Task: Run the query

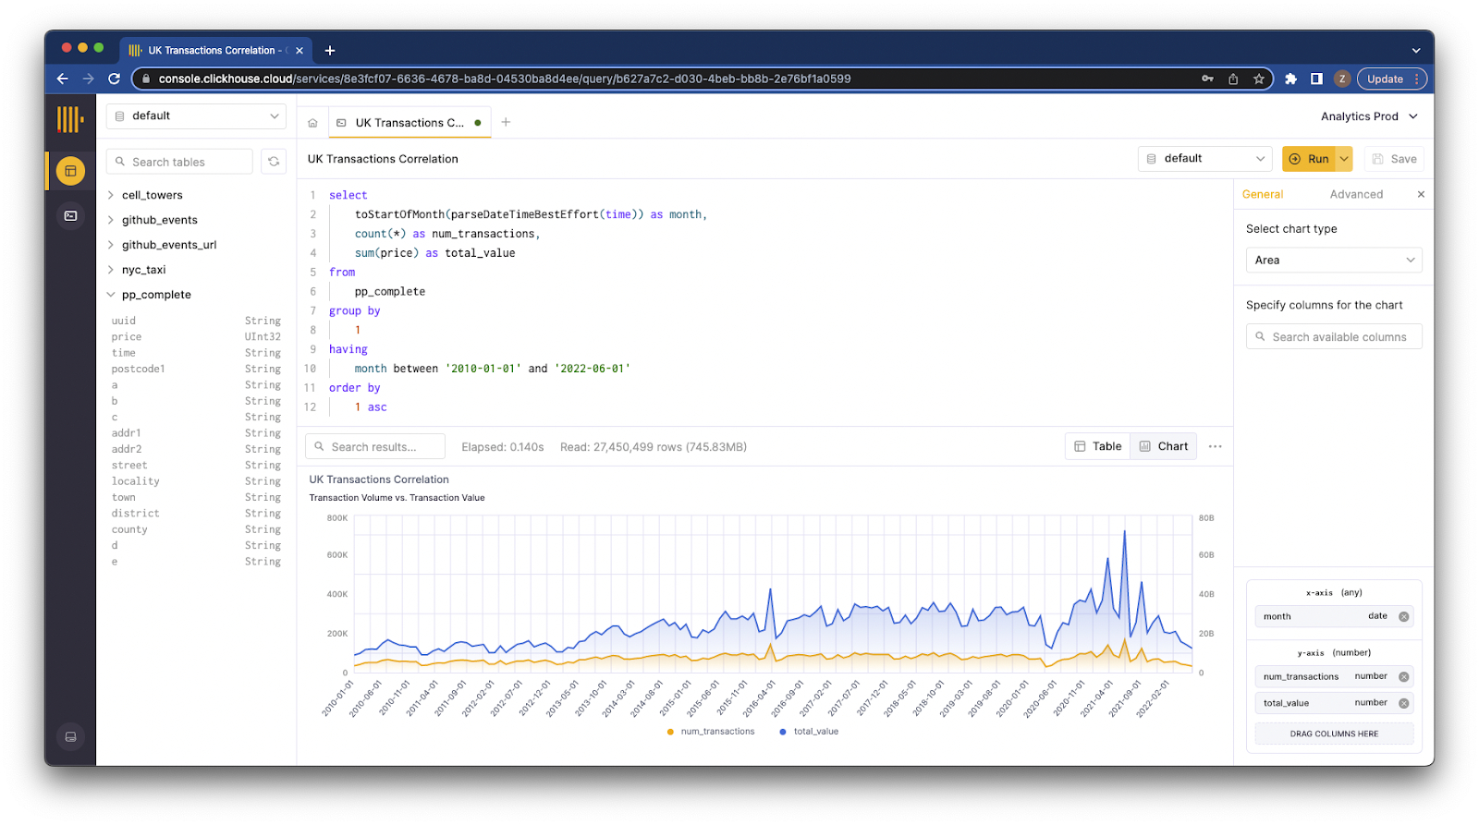Action: click(1309, 159)
